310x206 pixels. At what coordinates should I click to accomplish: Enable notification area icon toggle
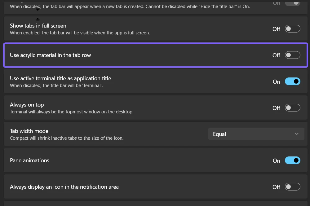point(292,187)
